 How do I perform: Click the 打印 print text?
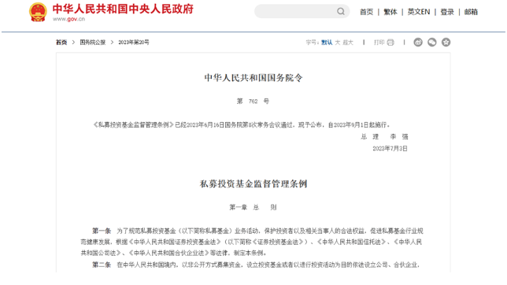click(379, 43)
